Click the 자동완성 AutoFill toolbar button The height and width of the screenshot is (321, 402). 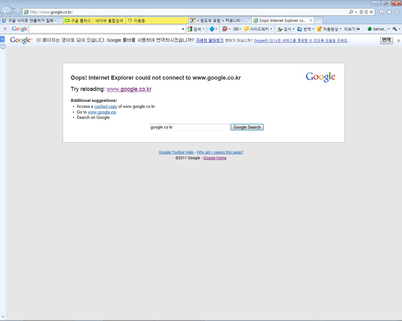[328, 29]
